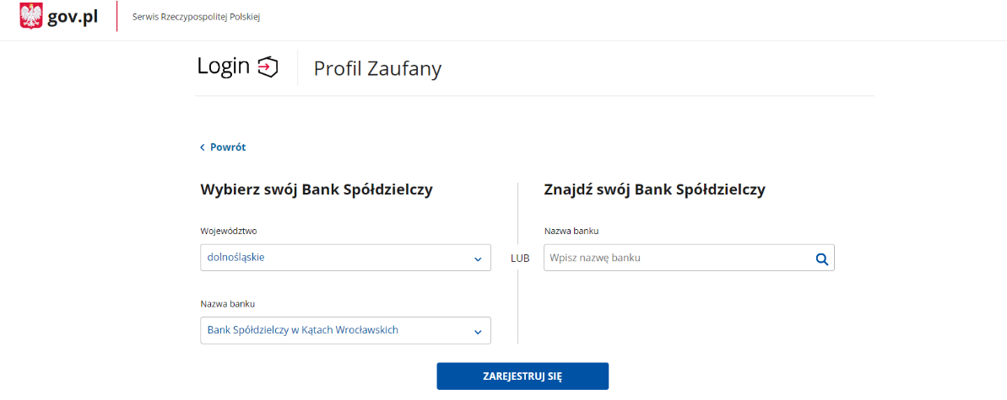Click the gov.pl logo text
1007x400 pixels.
click(73, 18)
